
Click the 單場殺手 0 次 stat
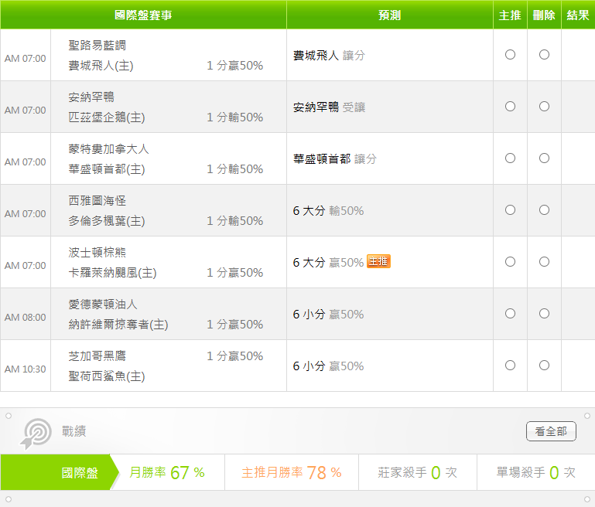tap(535, 472)
